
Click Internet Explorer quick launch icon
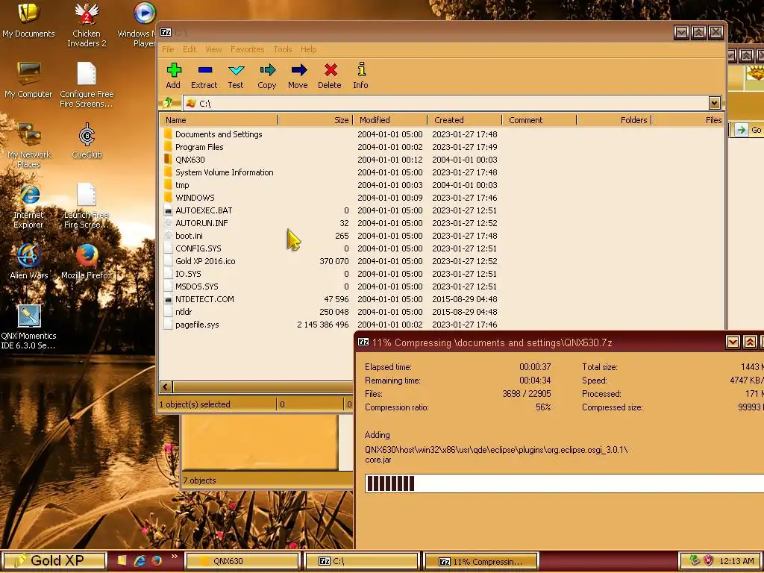coord(140,561)
